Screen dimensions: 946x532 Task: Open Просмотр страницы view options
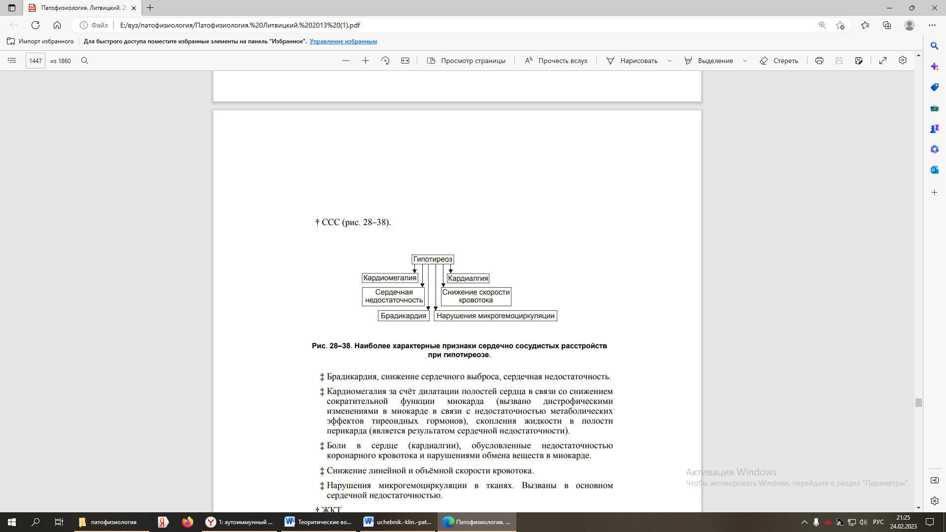pos(466,61)
